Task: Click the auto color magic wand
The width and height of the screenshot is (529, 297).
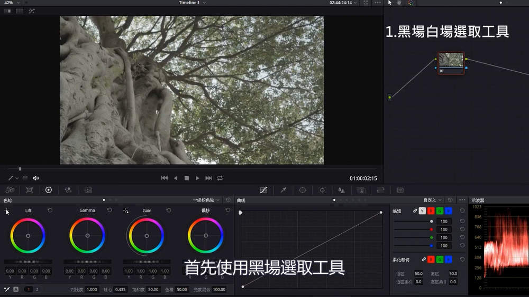Action: (x=7, y=289)
